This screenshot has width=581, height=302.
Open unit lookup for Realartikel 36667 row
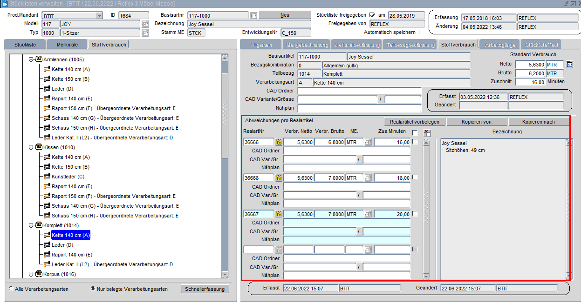[x=368, y=214]
